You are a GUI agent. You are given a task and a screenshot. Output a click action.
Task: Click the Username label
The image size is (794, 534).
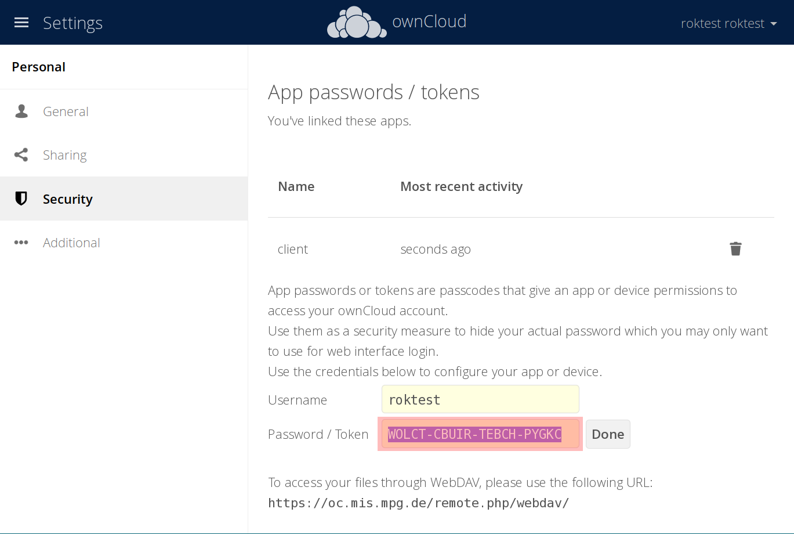298,400
